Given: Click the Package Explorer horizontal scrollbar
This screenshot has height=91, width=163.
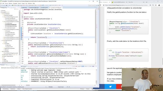Looking at the screenshot, I should click(9, 63).
